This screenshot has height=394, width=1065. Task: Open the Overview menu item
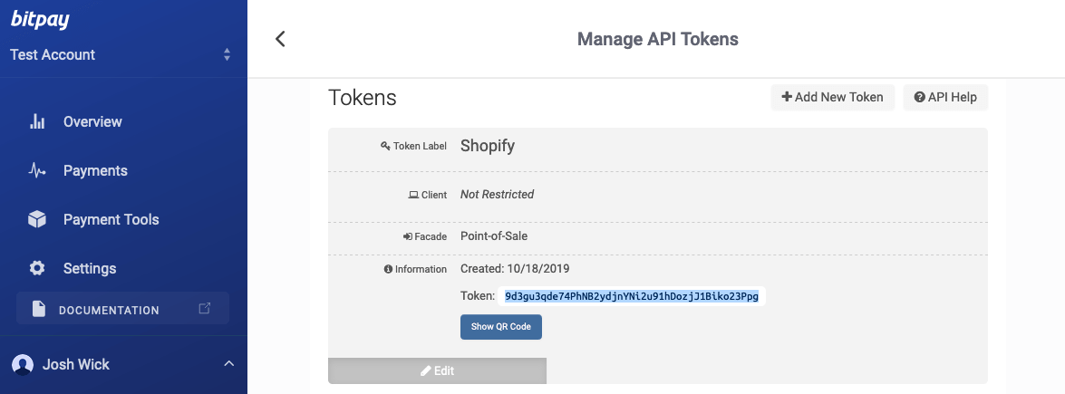(92, 121)
